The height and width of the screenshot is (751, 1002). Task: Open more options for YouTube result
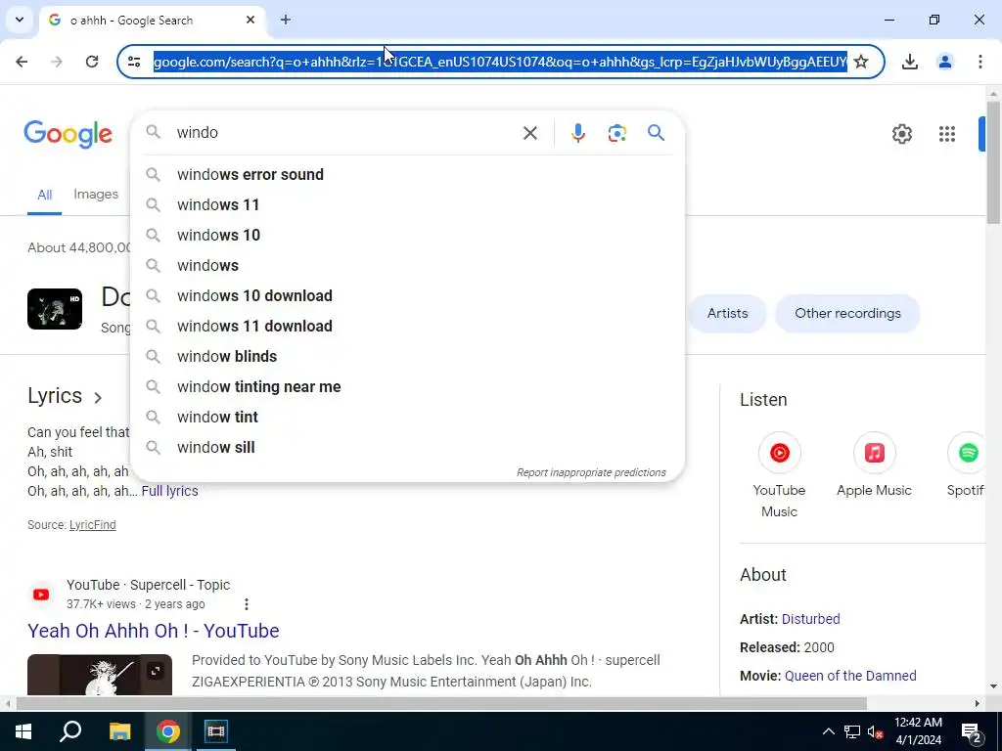[246, 604]
